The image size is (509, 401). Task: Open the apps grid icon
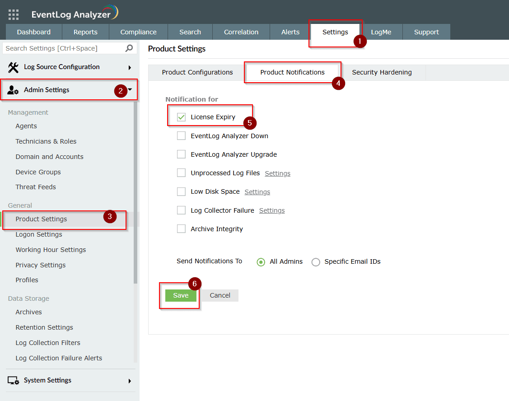click(x=13, y=14)
